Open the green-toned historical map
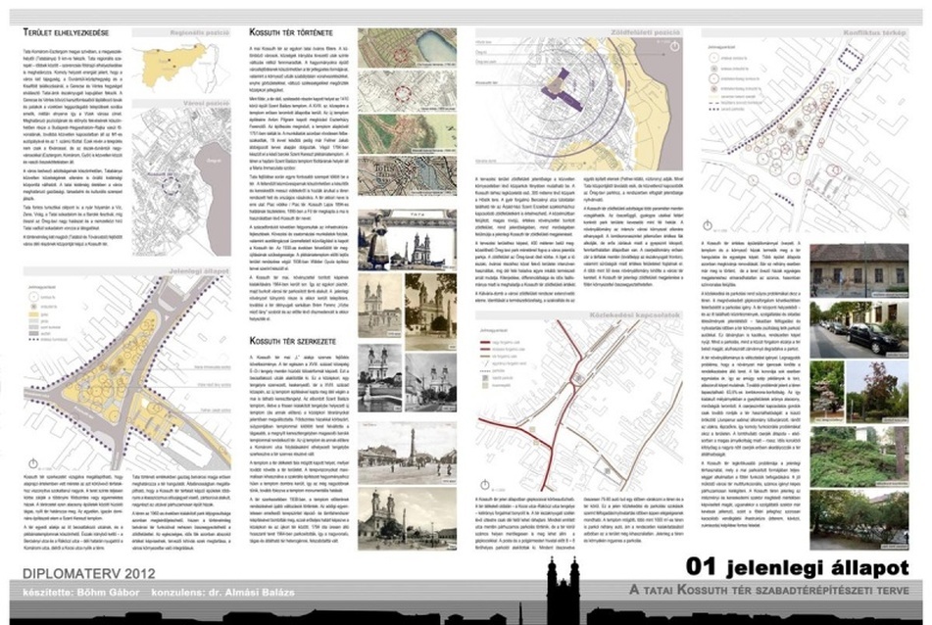This screenshot has width=932, height=625. coord(407,135)
